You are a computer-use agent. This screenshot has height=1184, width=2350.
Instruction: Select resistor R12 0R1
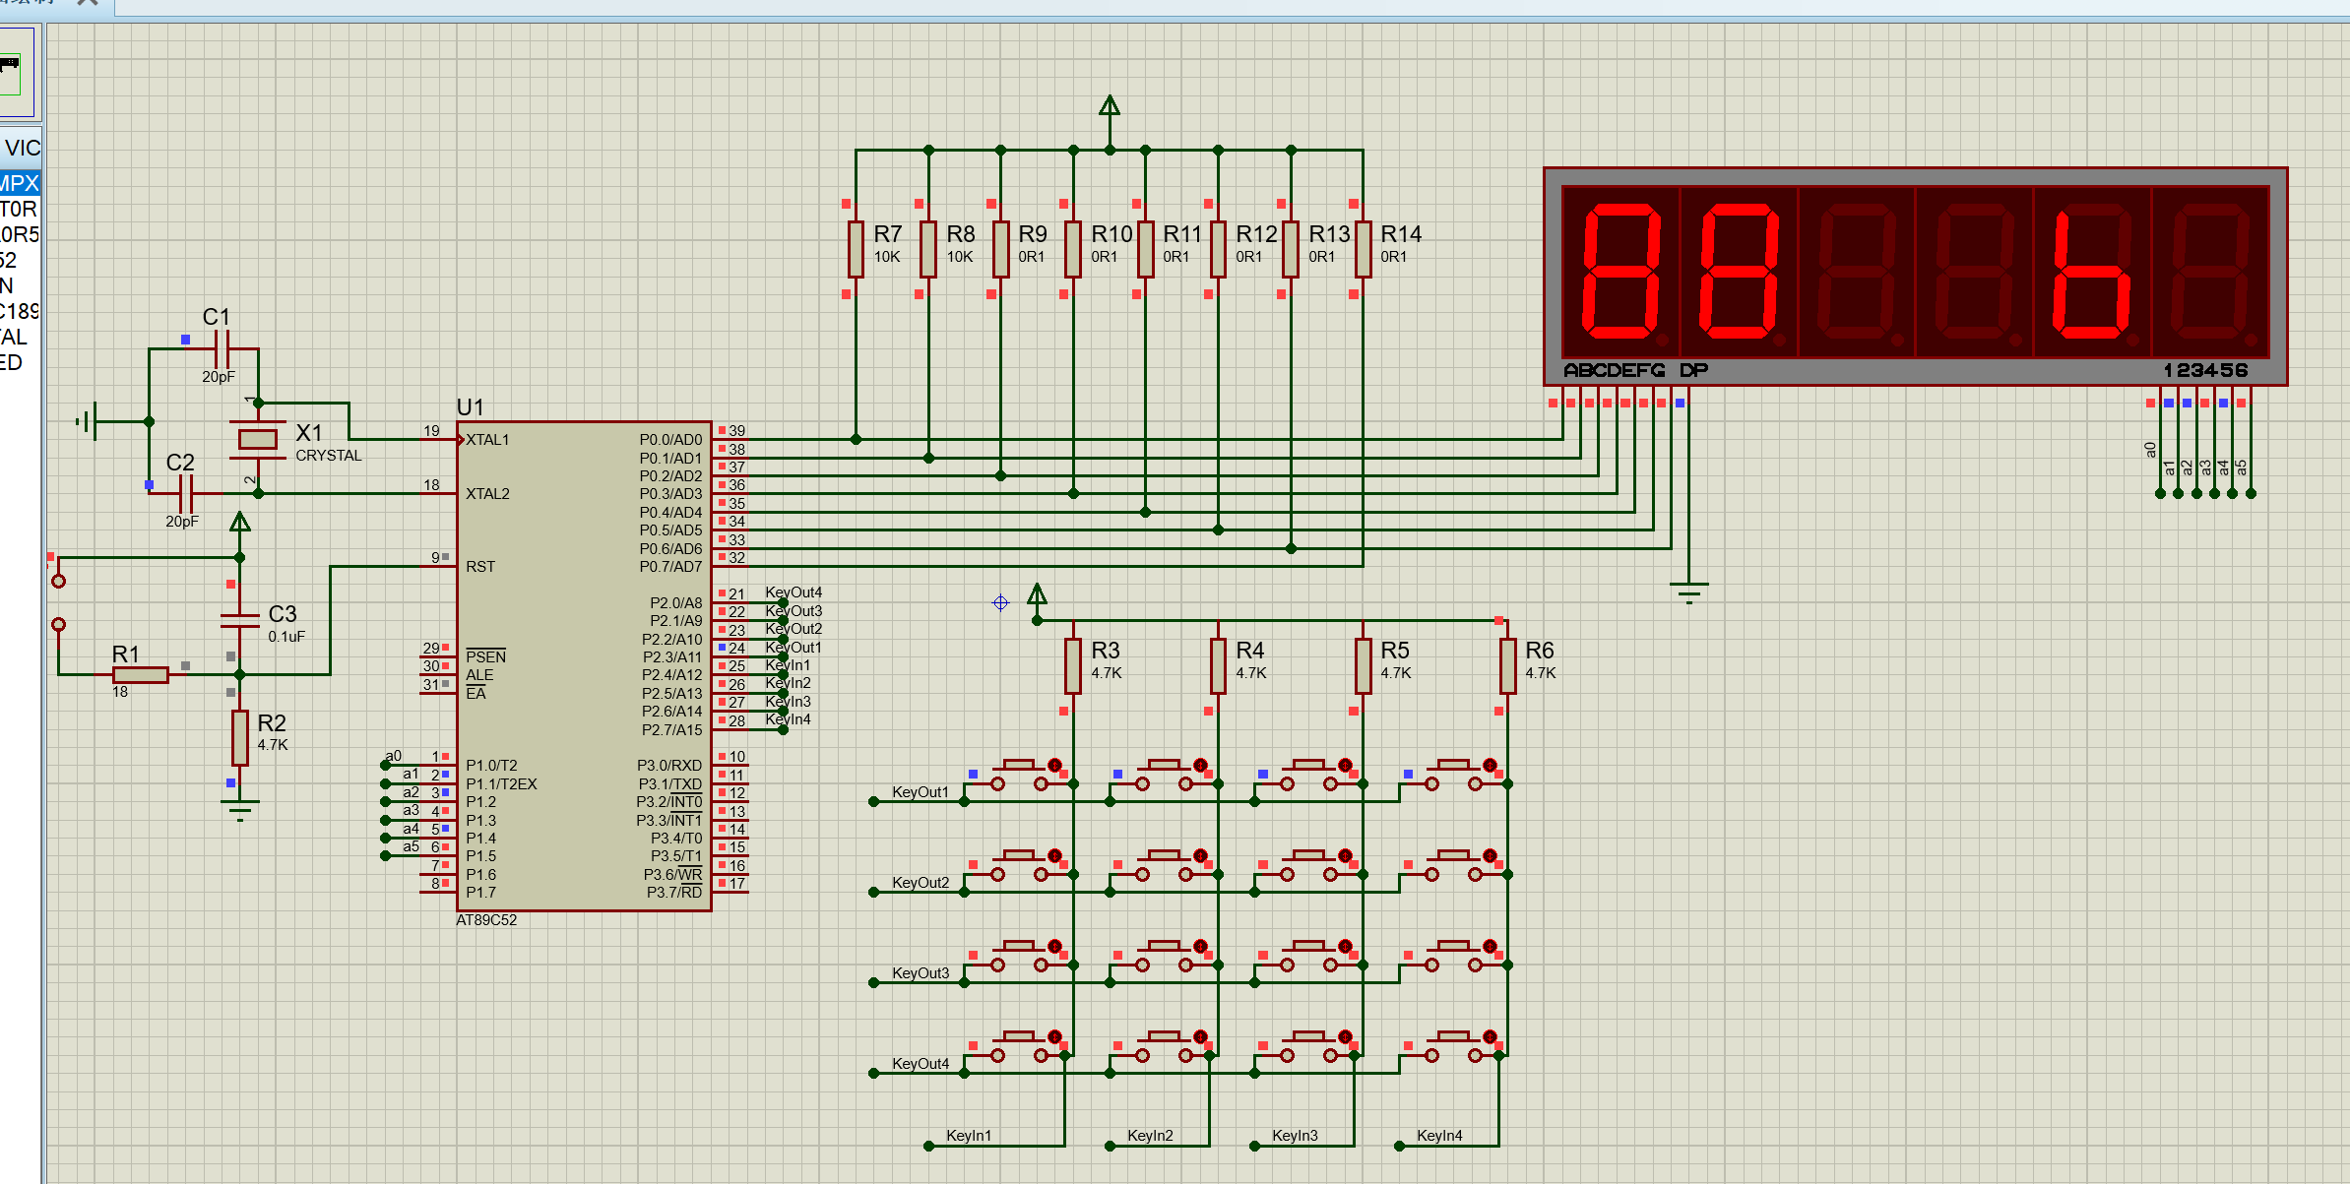1218,249
